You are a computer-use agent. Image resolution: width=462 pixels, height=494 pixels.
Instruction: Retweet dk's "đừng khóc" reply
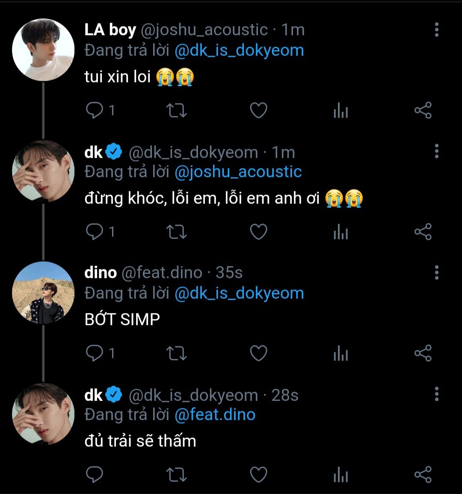(x=176, y=232)
